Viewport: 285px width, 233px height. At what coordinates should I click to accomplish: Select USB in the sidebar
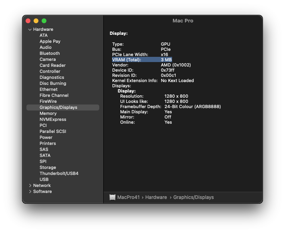(x=44, y=179)
